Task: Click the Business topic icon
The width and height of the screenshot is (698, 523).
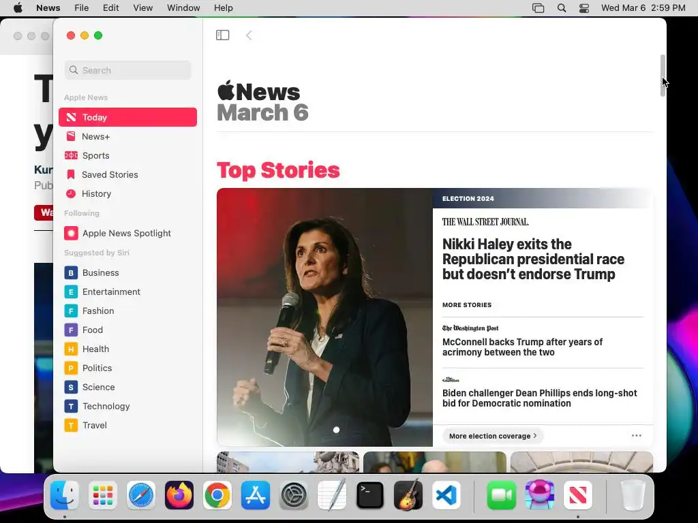Action: pyautogui.click(x=71, y=272)
